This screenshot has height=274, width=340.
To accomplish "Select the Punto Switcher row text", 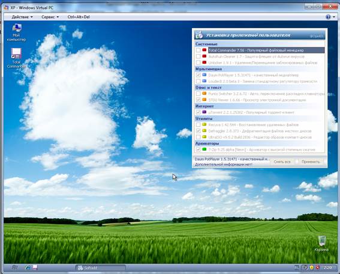I will [x=266, y=94].
